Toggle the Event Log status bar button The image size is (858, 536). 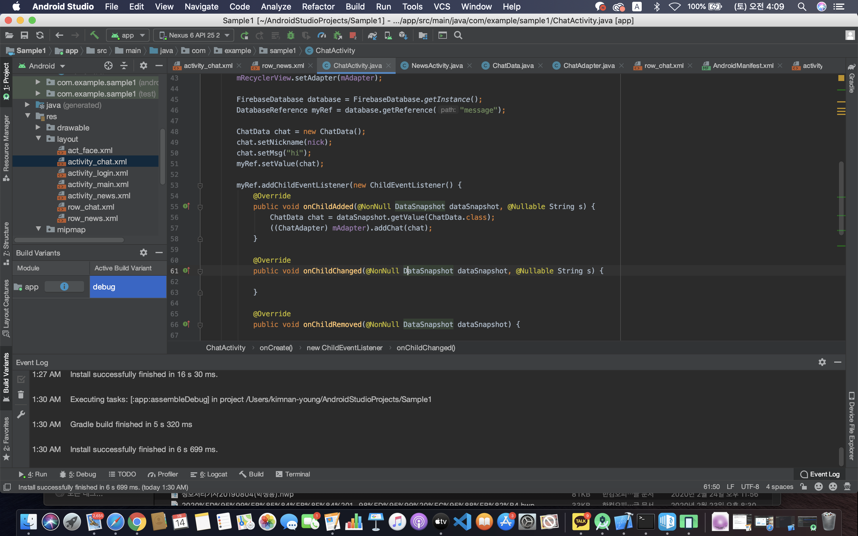820,474
